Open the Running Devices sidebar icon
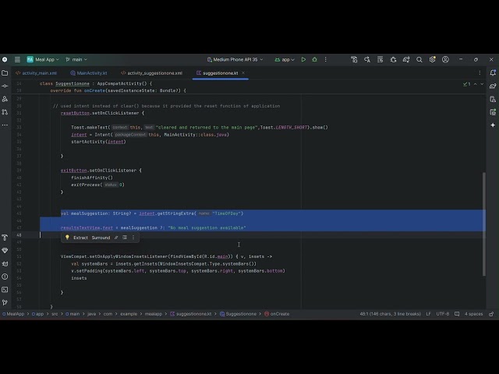Screen dimensions: 499x374 [493, 112]
